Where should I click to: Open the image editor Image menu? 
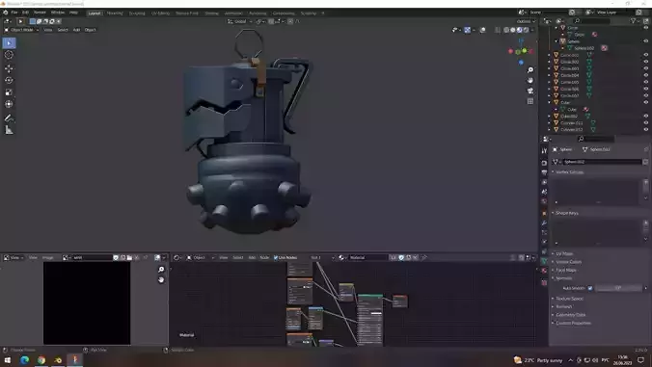pos(48,258)
